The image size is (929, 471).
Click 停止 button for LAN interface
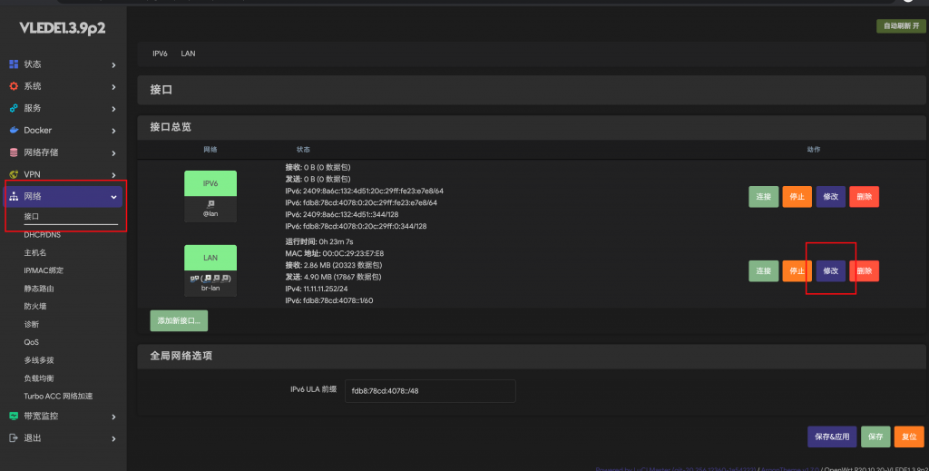797,270
